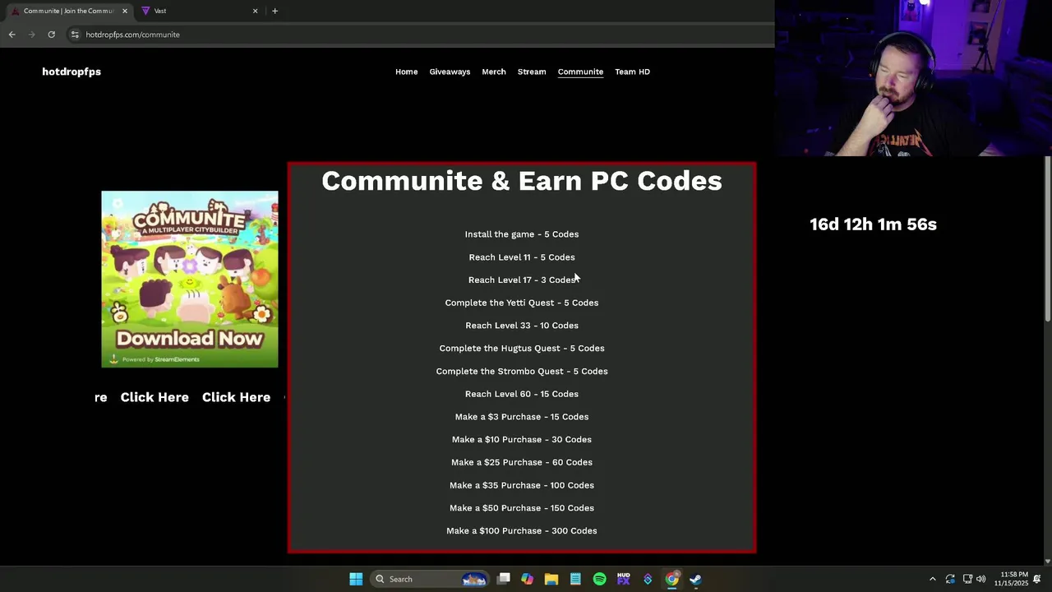Open the Communite nav link

click(x=580, y=72)
